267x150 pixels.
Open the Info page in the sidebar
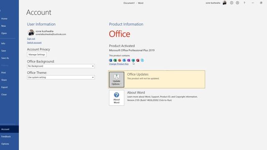pos(9,43)
